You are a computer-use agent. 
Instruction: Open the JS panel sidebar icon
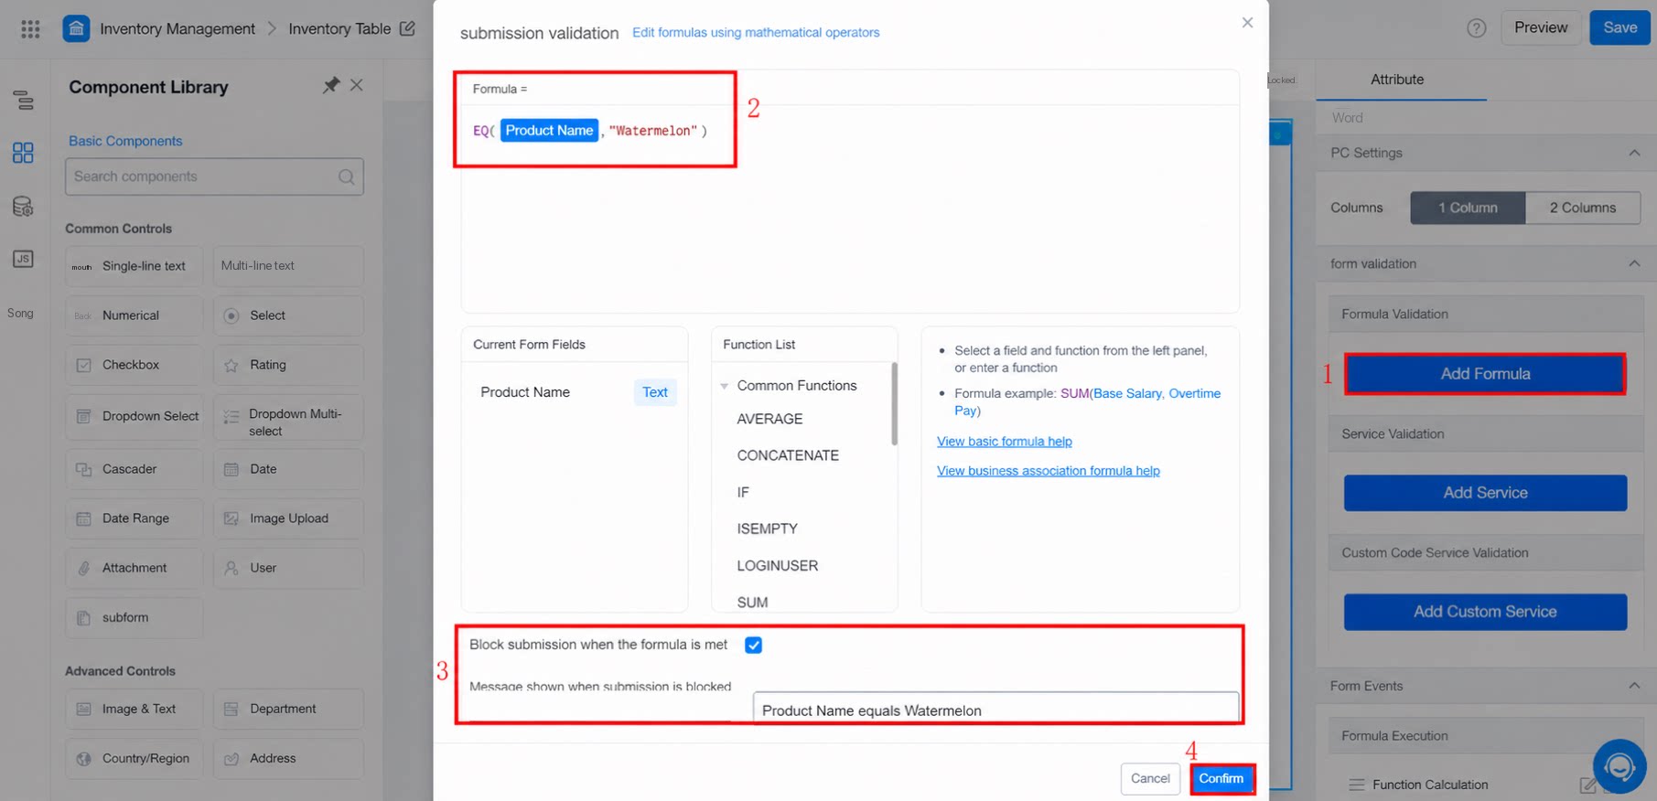coord(23,259)
